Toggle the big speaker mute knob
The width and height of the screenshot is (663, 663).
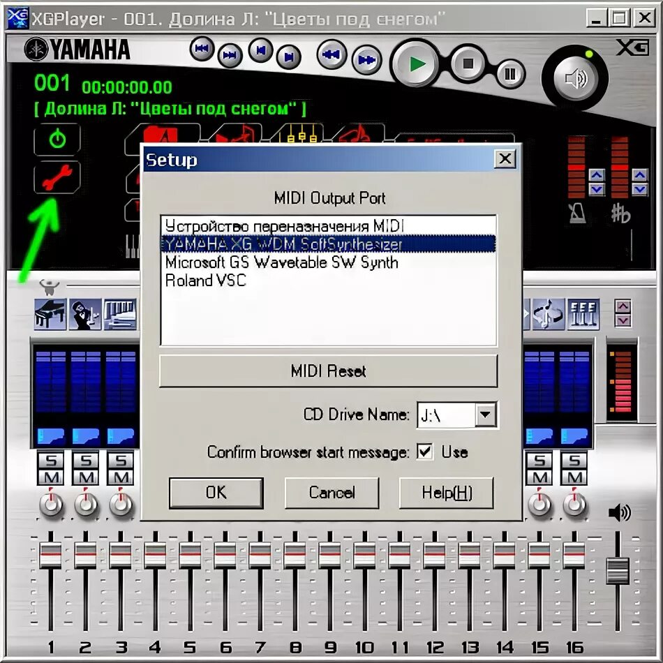(x=575, y=79)
